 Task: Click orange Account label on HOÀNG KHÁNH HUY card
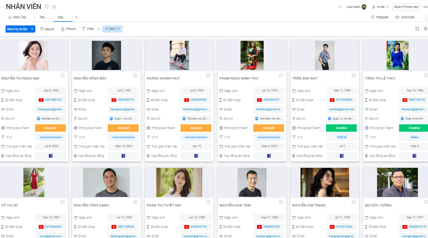point(196,128)
